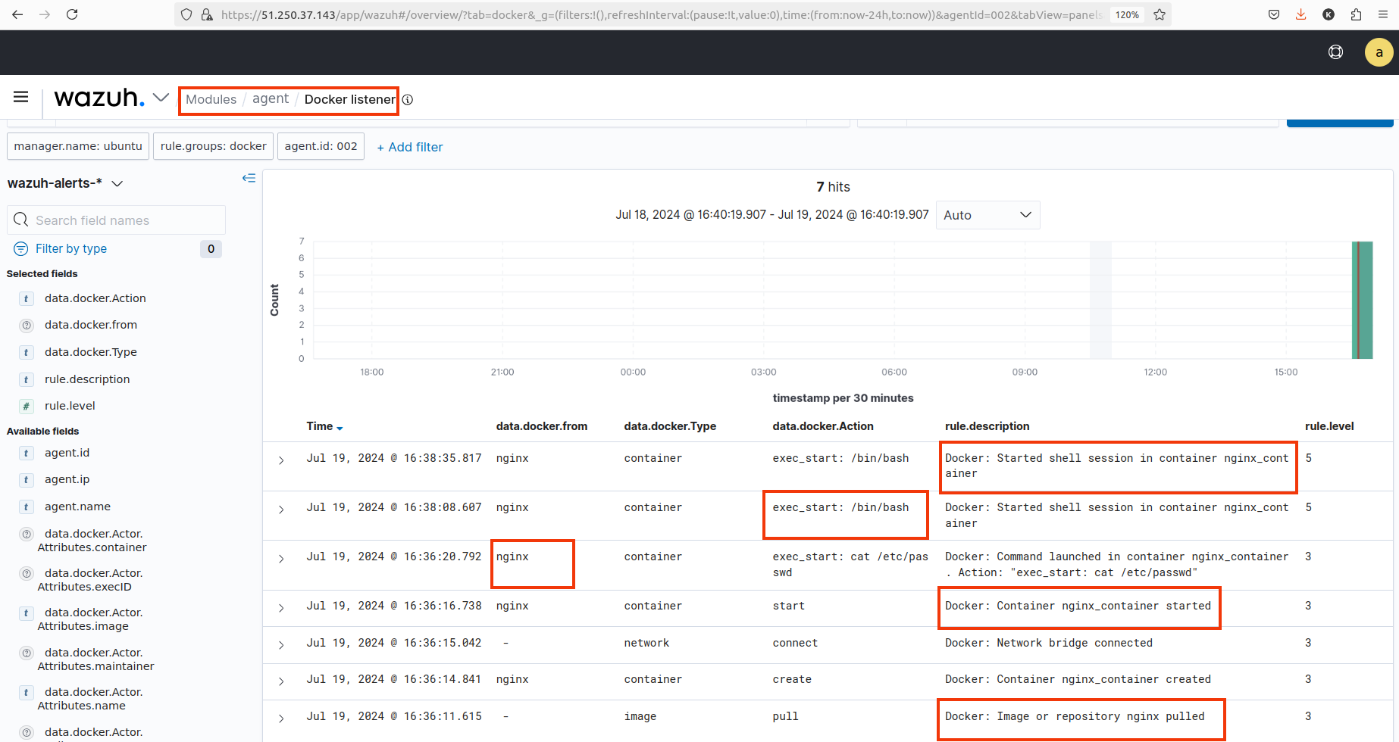Screen dimensions: 1399x742
Task: Expand the 16:36:16.738 alert row
Action: tap(281, 608)
